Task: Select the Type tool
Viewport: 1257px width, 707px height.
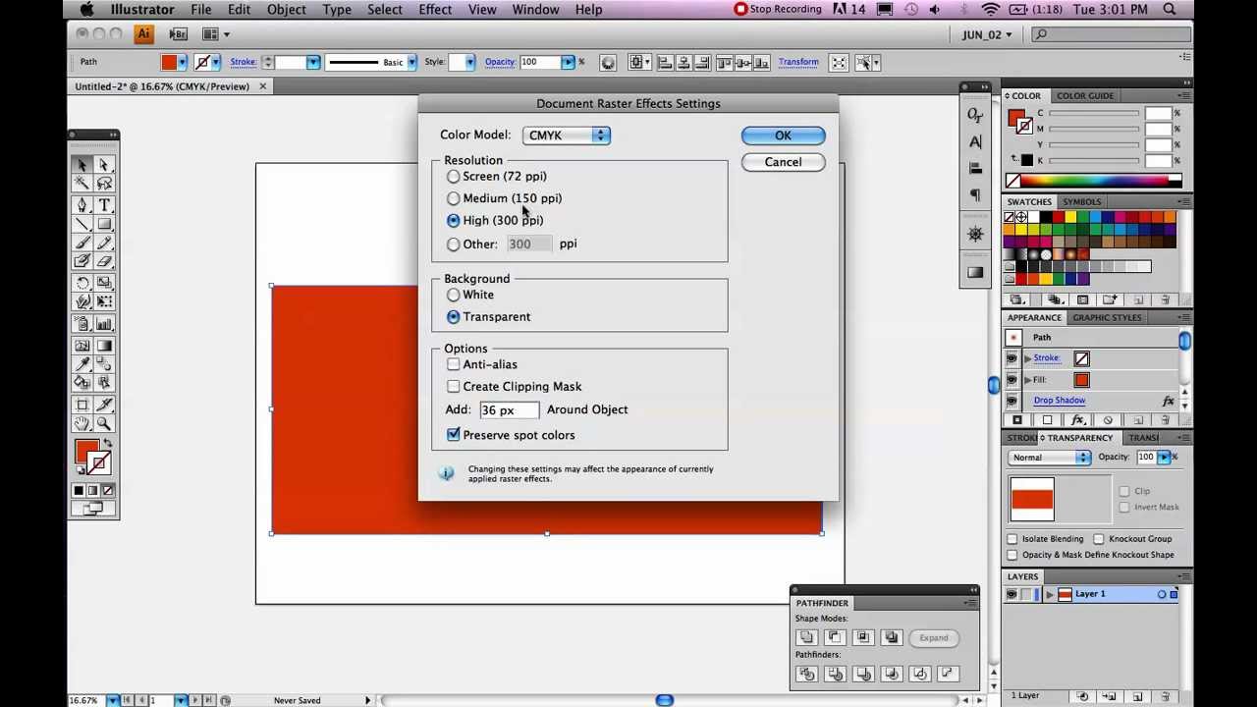Action: tap(104, 205)
